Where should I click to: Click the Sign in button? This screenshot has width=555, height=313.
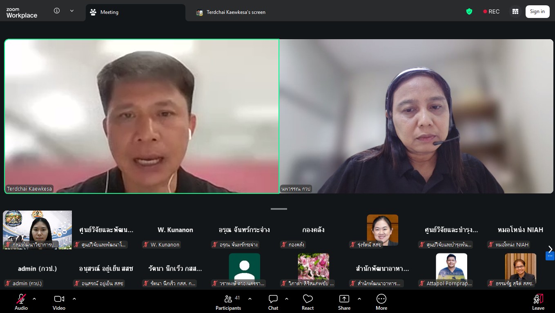(537, 11)
